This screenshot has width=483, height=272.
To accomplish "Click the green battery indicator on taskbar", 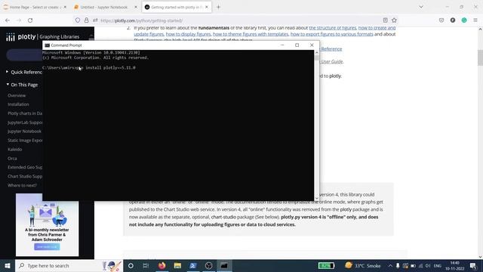I will [326, 265].
